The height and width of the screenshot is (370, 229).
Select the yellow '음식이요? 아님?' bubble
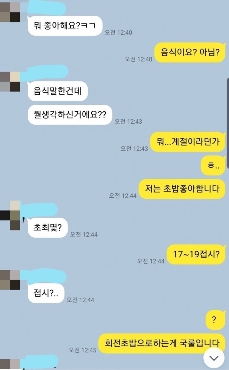coord(190,52)
